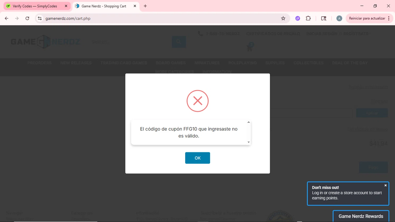This screenshot has height=222, width=395.
Task: Click the red X error icon
Action: (197, 101)
